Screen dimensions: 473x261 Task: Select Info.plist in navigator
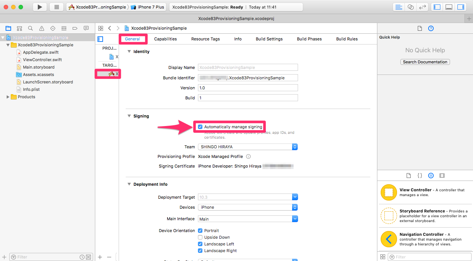[31, 89]
